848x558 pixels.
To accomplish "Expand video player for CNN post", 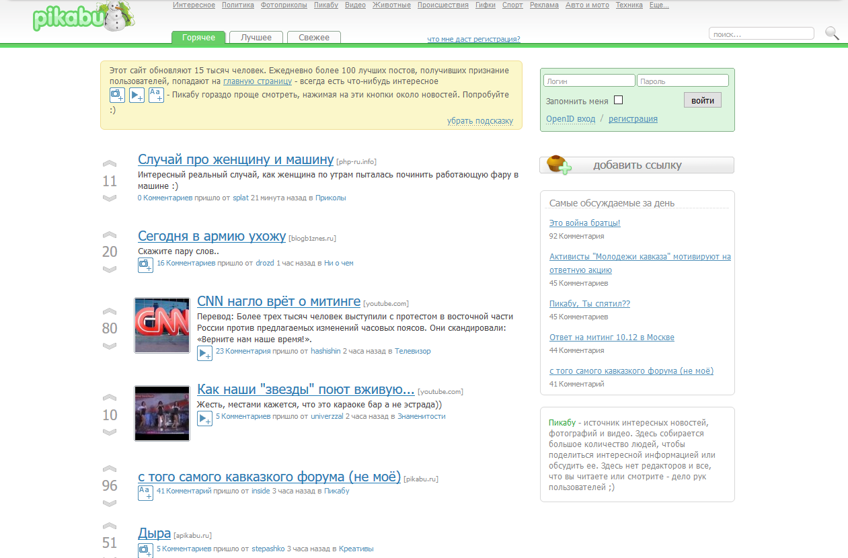I will point(204,353).
